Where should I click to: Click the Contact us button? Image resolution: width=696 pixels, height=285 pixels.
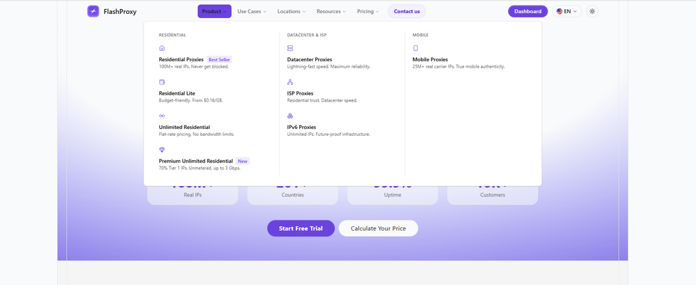[x=406, y=12]
